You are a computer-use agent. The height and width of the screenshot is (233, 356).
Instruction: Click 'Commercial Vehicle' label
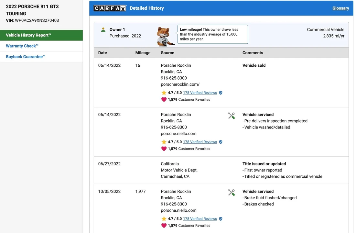[326, 29]
